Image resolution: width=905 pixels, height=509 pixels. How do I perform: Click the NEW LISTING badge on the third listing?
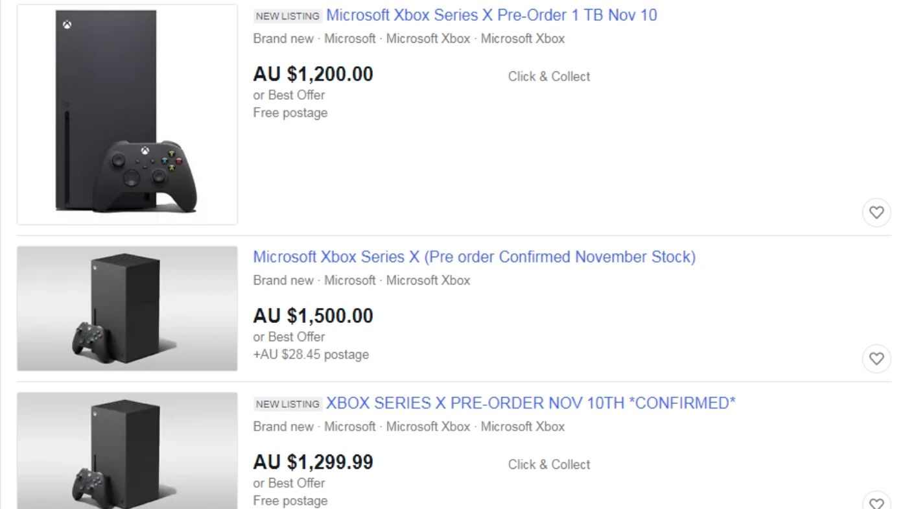tap(287, 404)
